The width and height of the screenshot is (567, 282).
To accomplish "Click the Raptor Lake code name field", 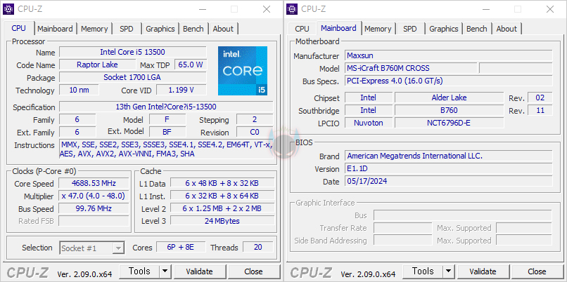I will point(97,65).
